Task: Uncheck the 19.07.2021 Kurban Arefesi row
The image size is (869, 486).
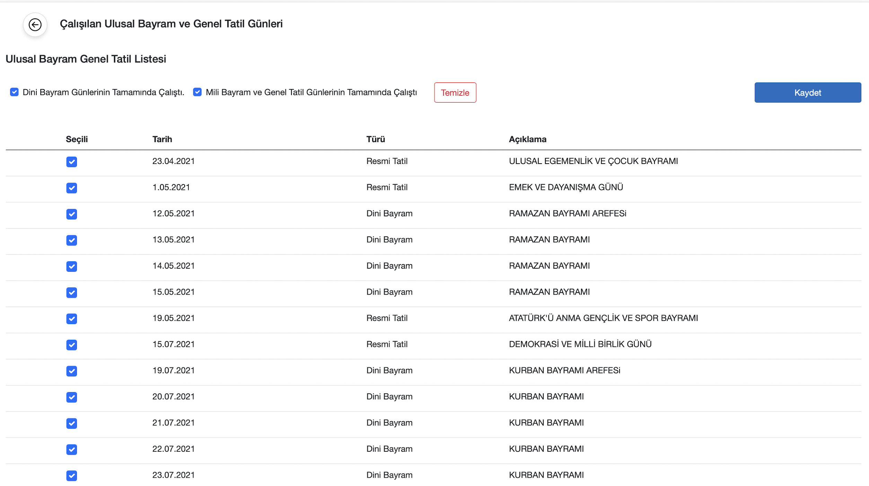Action: pos(72,371)
